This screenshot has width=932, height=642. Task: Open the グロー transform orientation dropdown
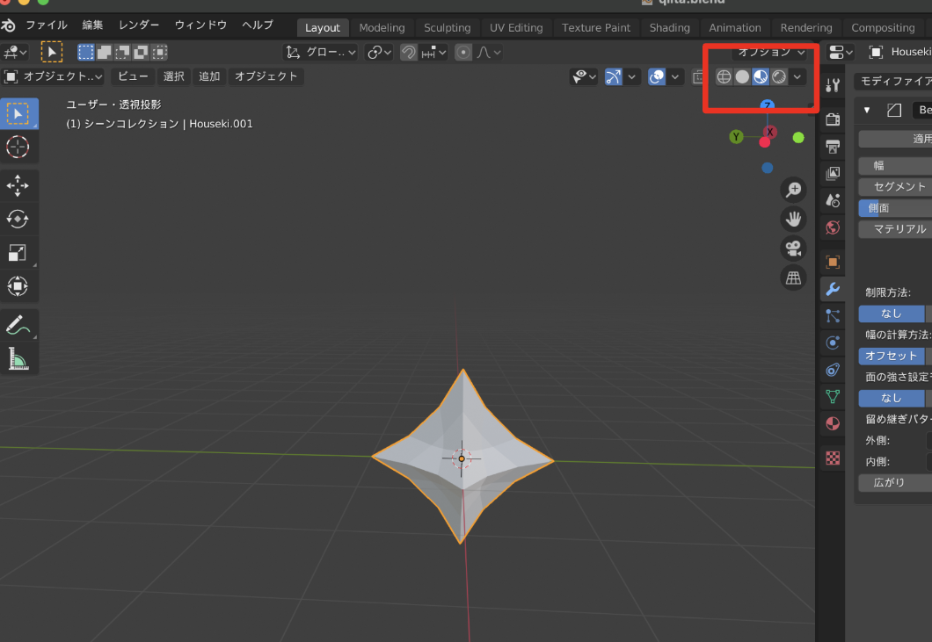tap(320, 53)
